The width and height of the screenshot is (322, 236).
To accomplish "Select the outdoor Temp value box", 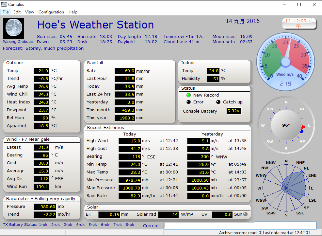I will pyautogui.click(x=41, y=71).
